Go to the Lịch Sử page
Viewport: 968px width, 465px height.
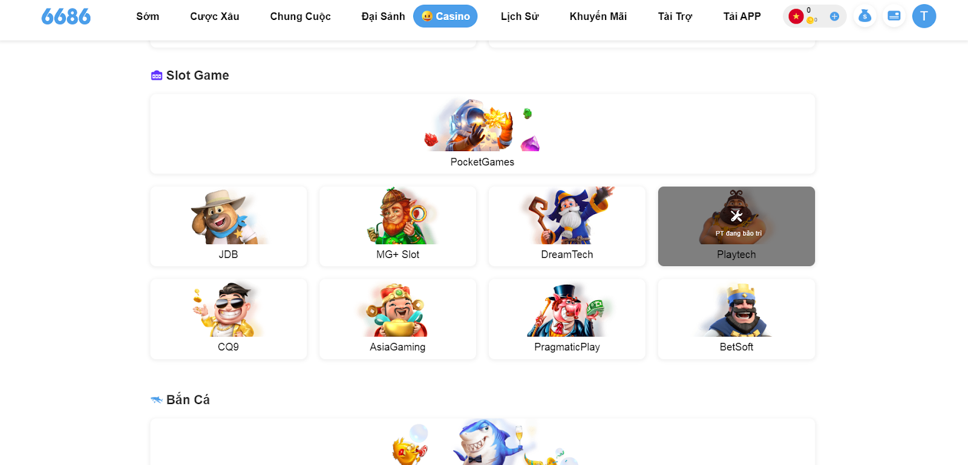[520, 16]
